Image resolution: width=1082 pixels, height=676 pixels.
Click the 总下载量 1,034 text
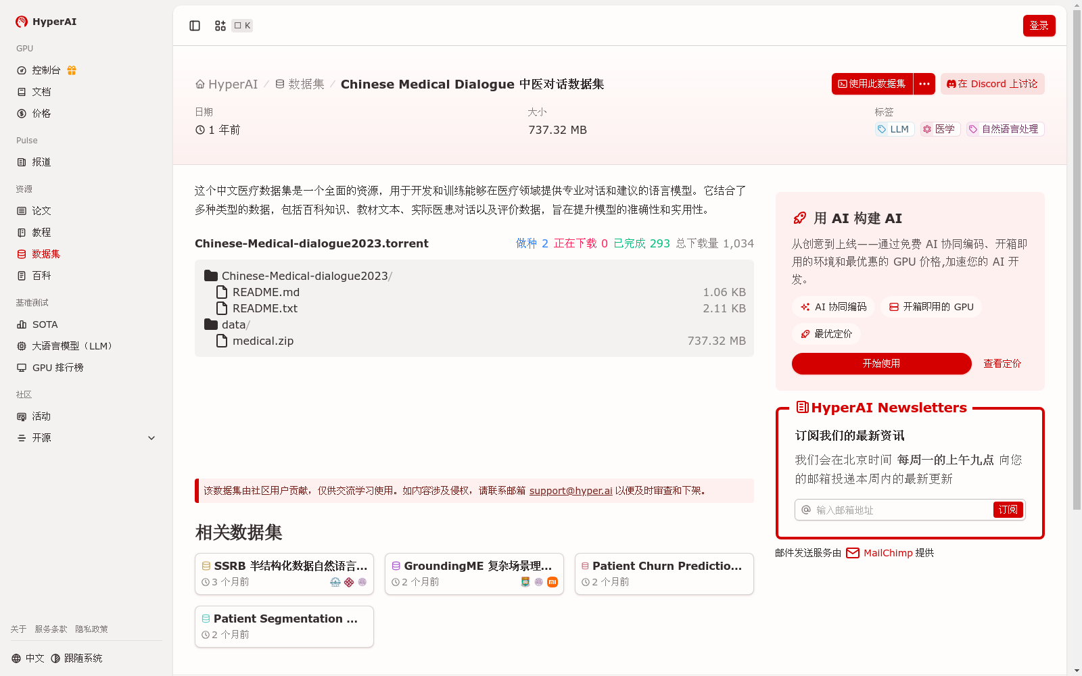point(715,243)
